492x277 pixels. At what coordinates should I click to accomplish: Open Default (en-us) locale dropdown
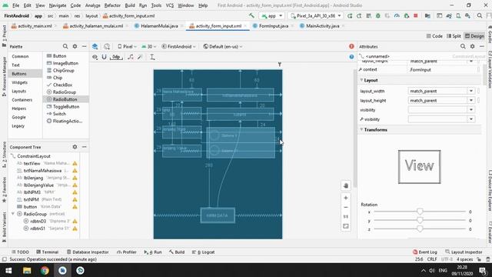[x=223, y=46]
